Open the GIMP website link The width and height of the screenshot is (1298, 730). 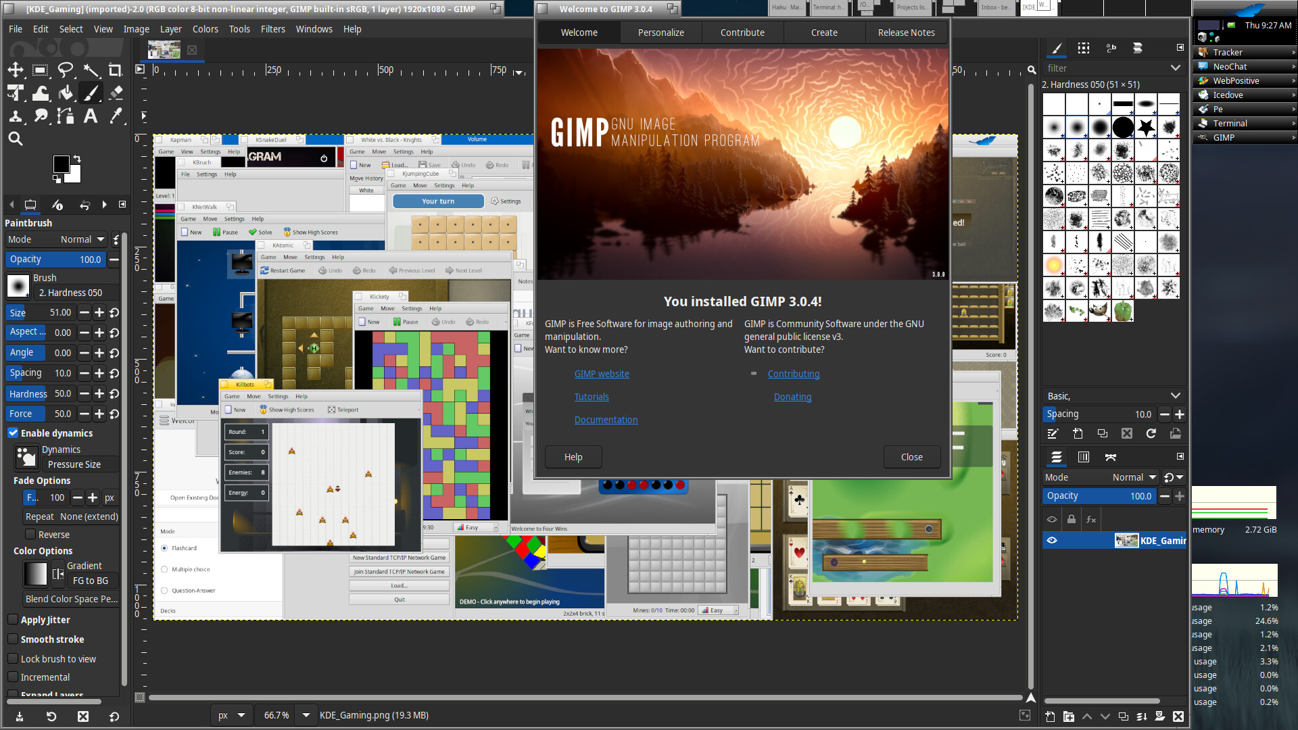coord(601,374)
